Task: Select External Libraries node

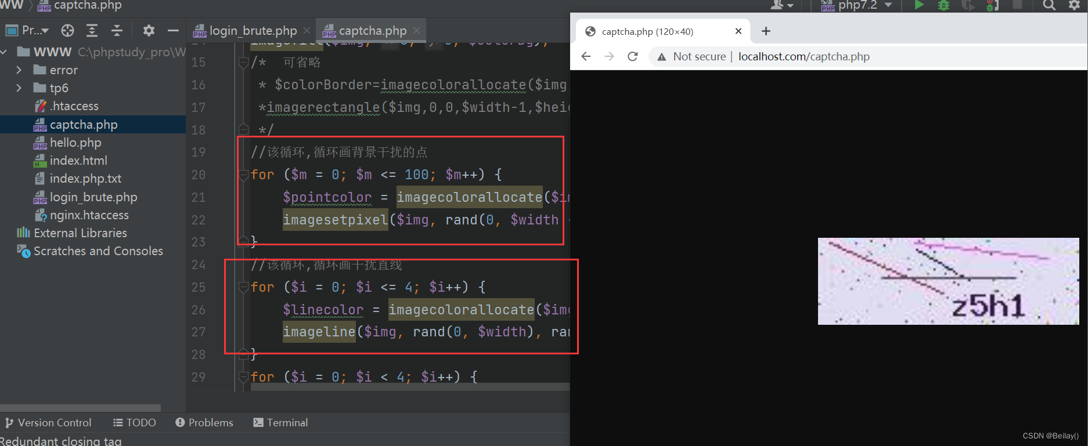Action: [72, 233]
